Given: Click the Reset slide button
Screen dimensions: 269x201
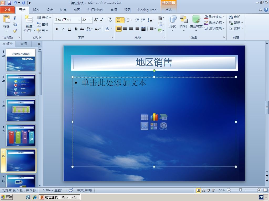Looking at the screenshot, I should (x=42, y=24).
